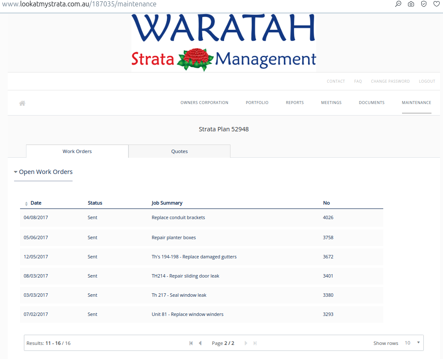Screen dimensions: 443x359
Task: Click the heart bookmark icon
Action: coord(437,4)
